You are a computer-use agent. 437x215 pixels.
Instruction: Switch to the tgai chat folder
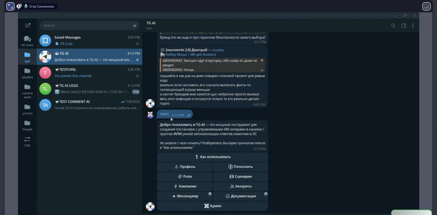[x=27, y=57]
